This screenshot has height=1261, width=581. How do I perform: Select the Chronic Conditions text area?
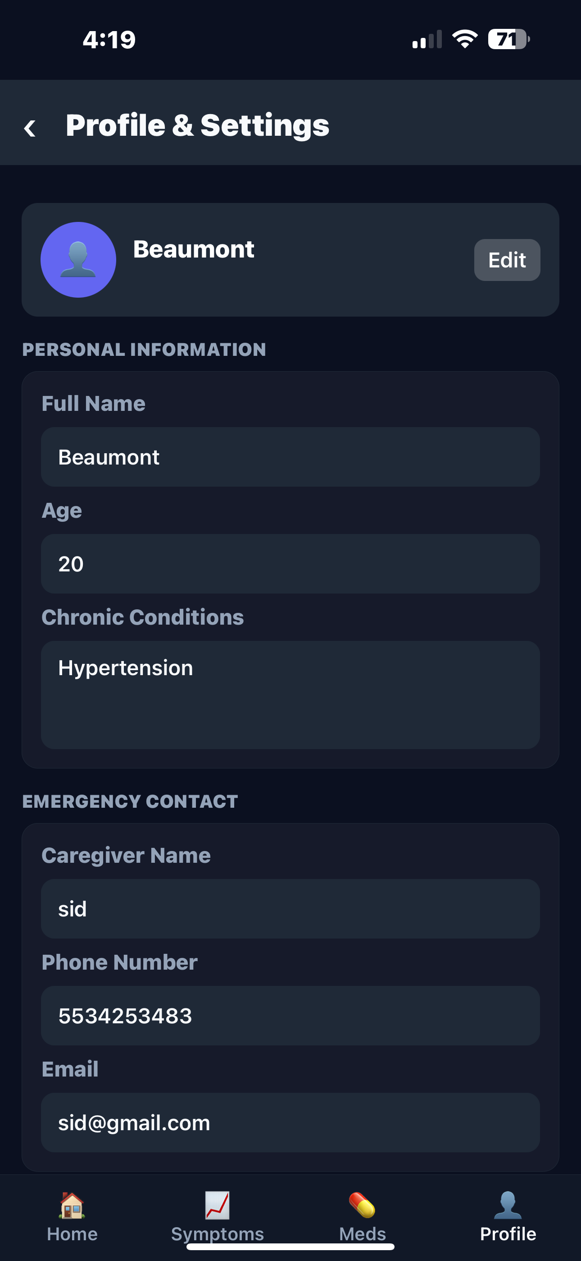pyautogui.click(x=290, y=695)
